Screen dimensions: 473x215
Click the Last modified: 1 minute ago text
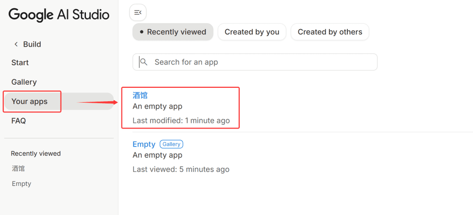[181, 121]
